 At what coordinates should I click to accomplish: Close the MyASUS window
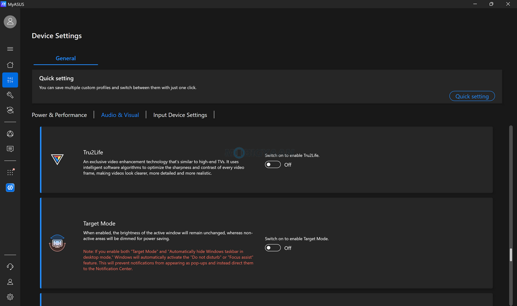click(x=508, y=4)
